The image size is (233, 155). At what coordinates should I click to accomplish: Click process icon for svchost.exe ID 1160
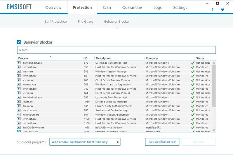coord(19,119)
